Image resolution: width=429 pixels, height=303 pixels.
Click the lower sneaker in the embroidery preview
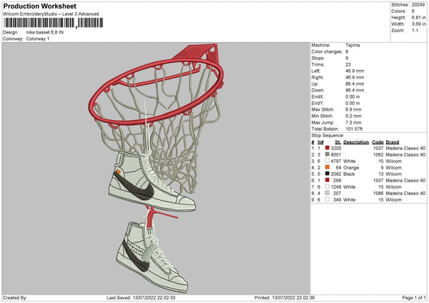[x=152, y=257]
